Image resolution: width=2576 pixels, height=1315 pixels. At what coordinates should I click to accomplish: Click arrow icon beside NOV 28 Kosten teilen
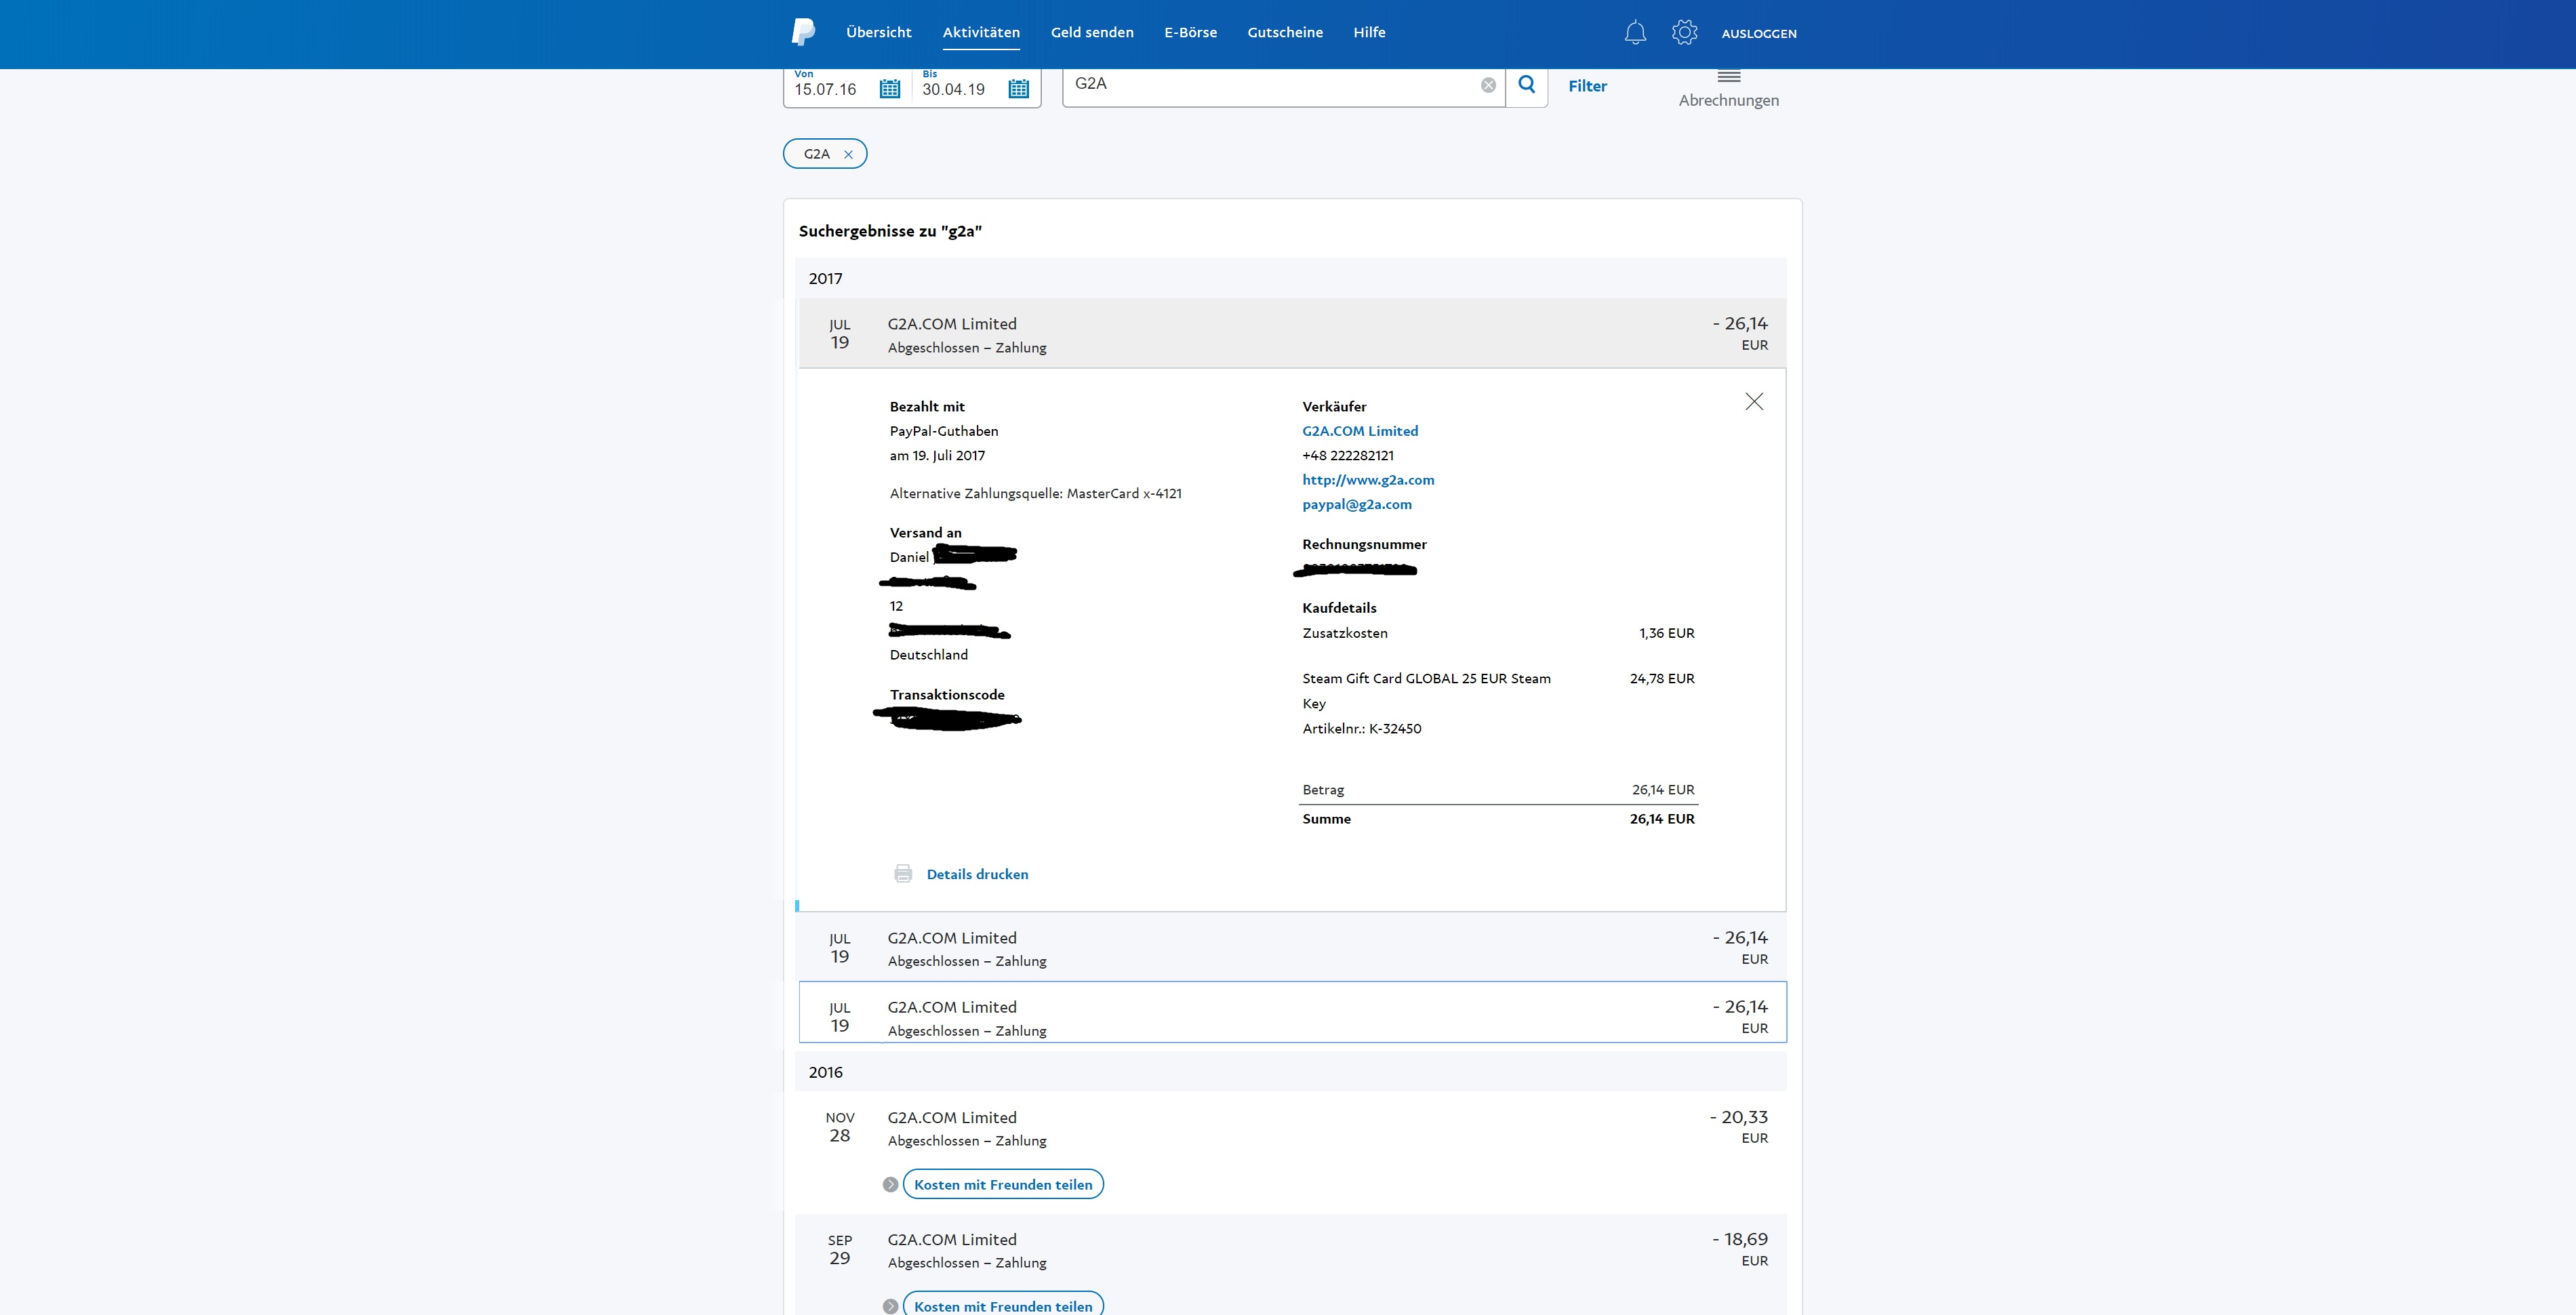[890, 1185]
